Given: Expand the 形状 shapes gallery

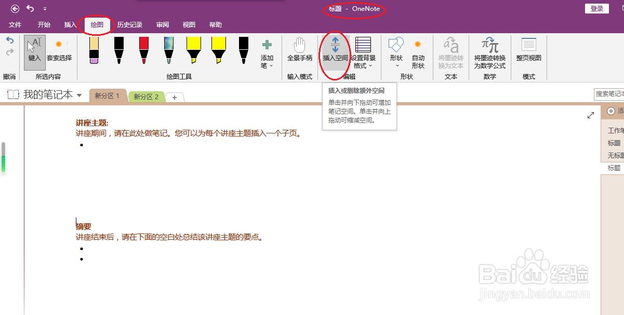Looking at the screenshot, I should (396, 53).
